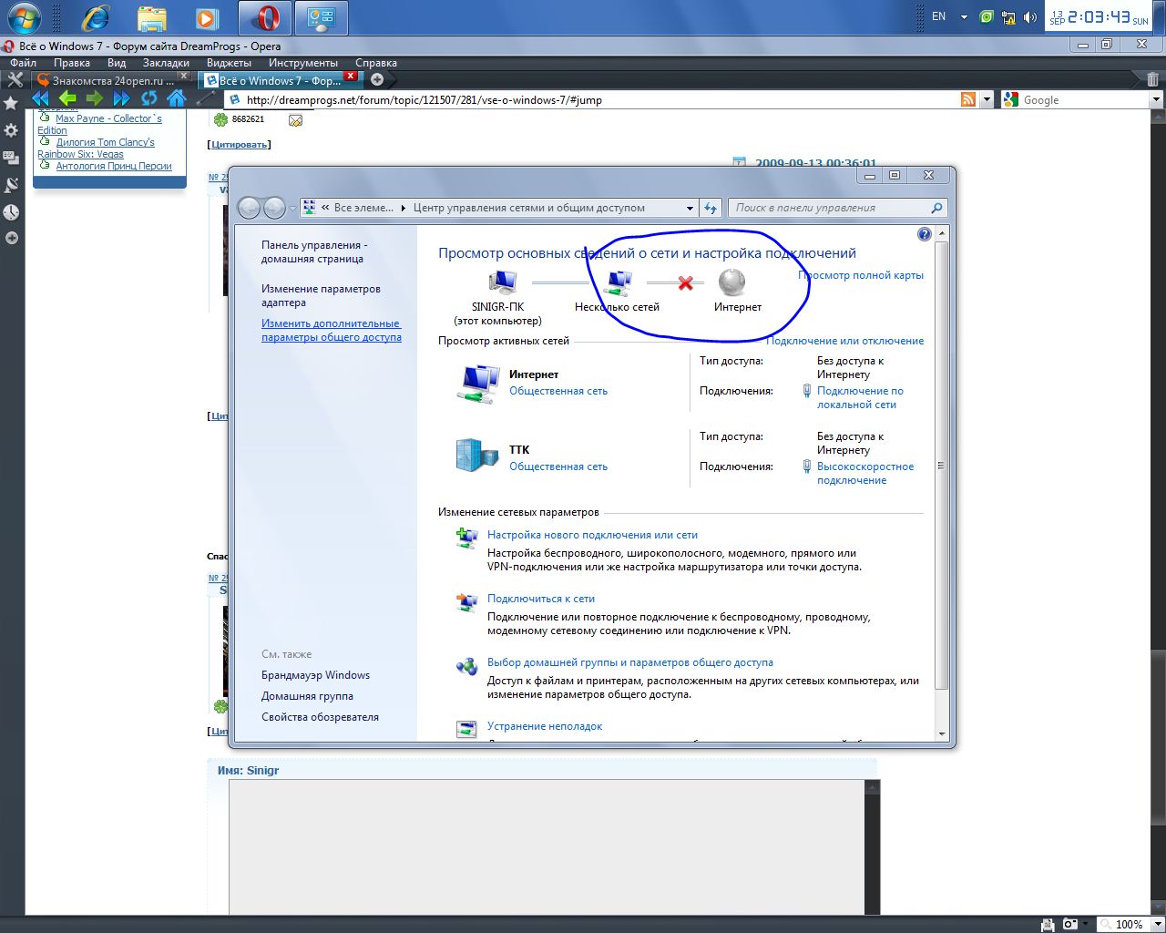Open Устранение неполадок link

(545, 726)
